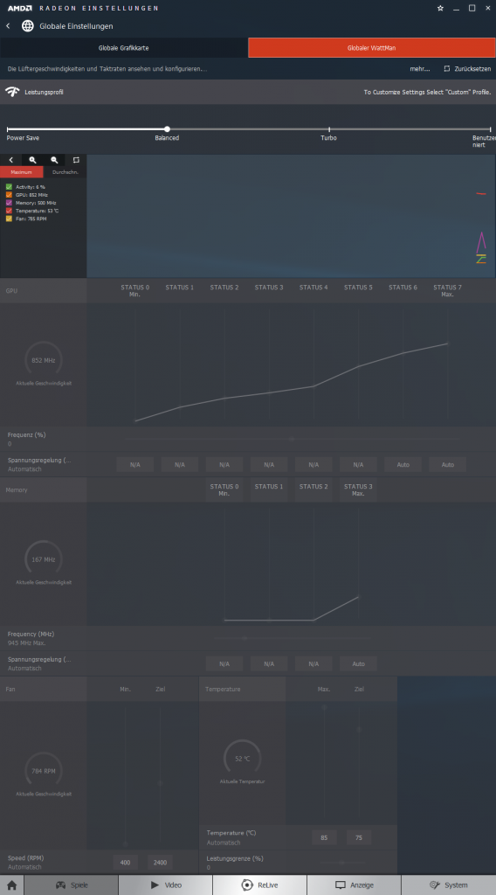Click the 852 MHz GPU speed gauge
The image size is (496, 895).
pyautogui.click(x=44, y=360)
